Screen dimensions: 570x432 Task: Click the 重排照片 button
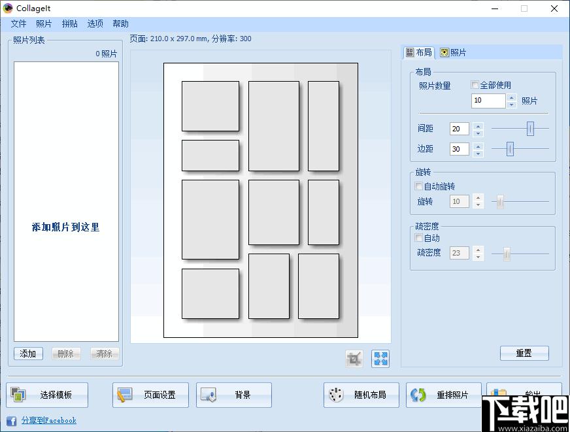(x=443, y=395)
